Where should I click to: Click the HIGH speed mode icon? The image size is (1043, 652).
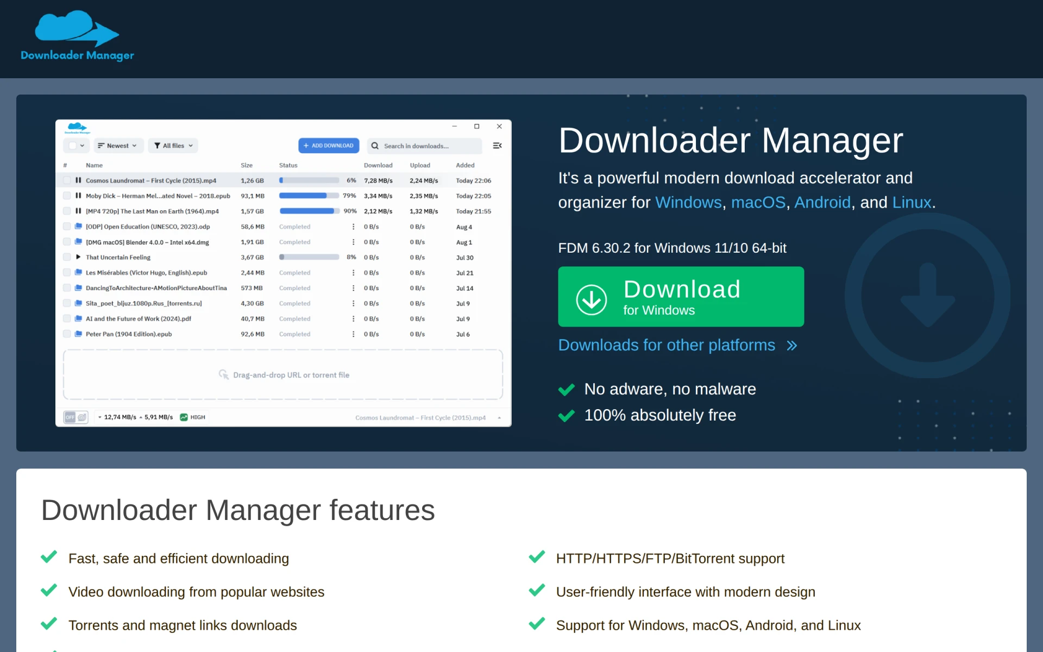tap(184, 417)
